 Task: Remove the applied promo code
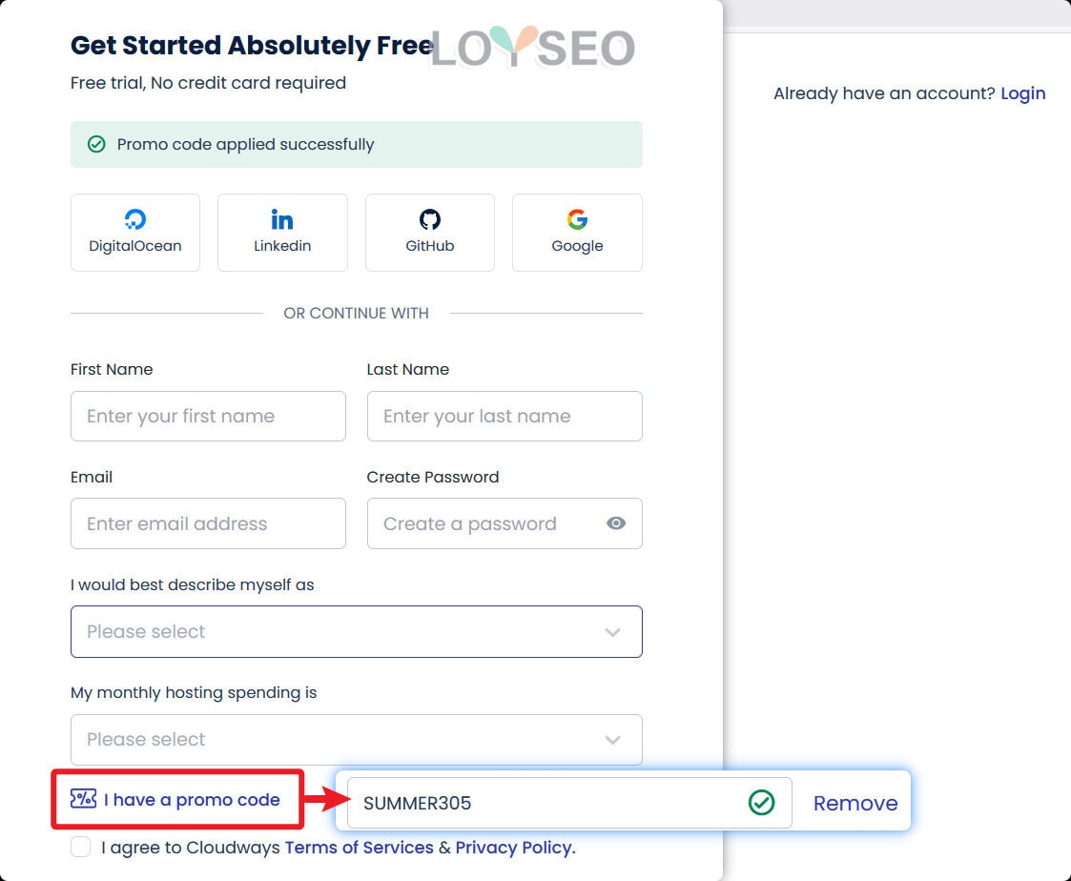(x=855, y=803)
